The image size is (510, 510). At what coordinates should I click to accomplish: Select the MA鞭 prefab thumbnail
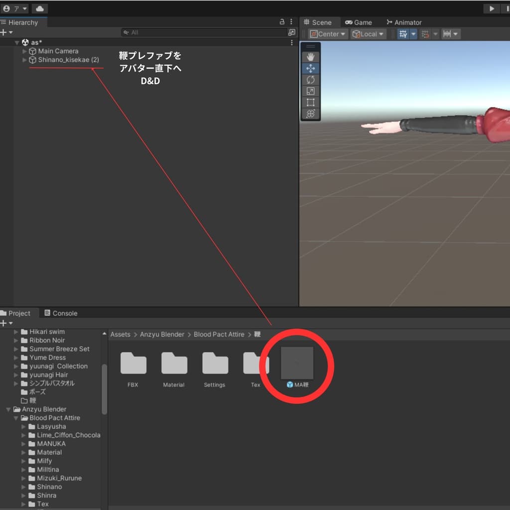coord(297,363)
